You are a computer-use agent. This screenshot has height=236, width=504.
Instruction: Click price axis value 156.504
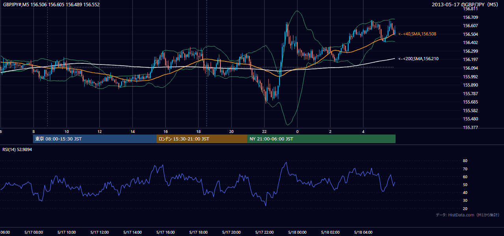470,34
